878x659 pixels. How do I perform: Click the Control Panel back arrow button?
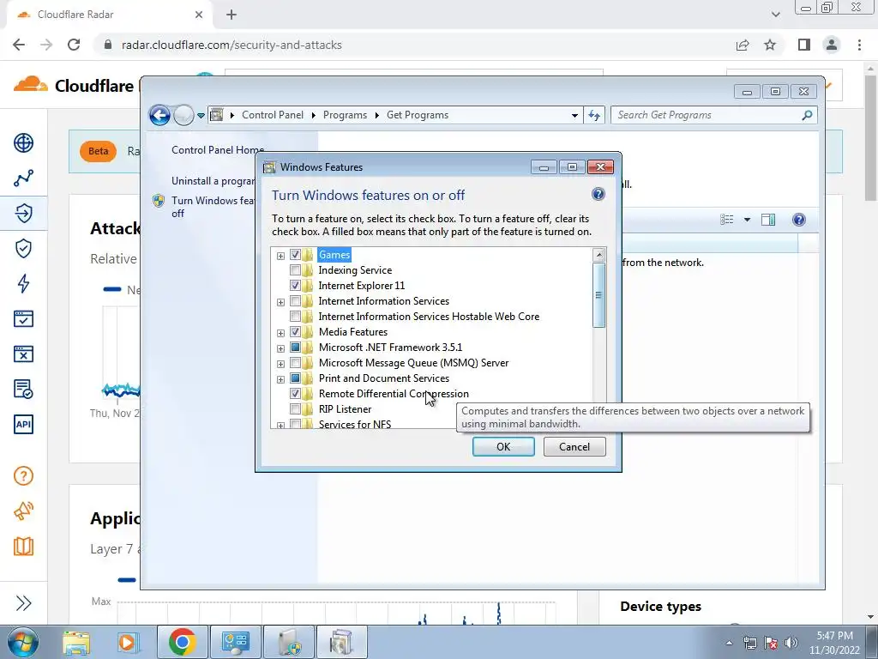coord(159,116)
